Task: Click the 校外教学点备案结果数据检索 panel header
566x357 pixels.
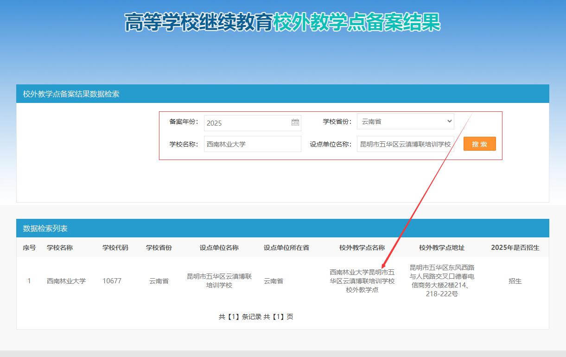Action: pyautogui.click(x=283, y=94)
